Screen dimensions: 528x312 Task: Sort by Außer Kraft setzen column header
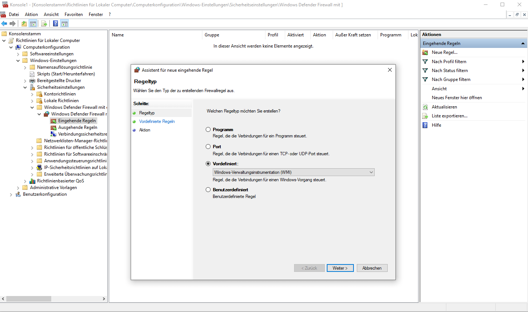(355, 35)
